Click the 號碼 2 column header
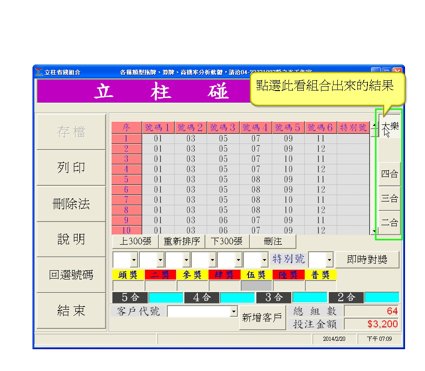Viewport: 425px width, 371px height. pos(191,127)
